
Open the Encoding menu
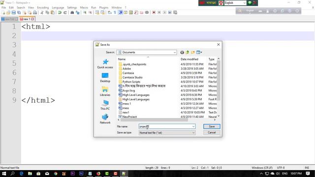(x=43, y=7)
